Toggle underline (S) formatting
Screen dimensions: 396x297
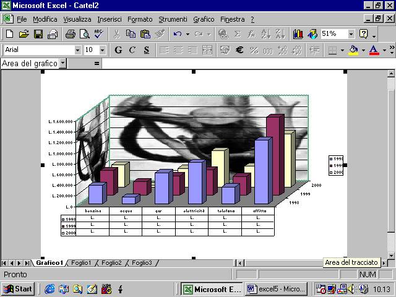point(146,49)
